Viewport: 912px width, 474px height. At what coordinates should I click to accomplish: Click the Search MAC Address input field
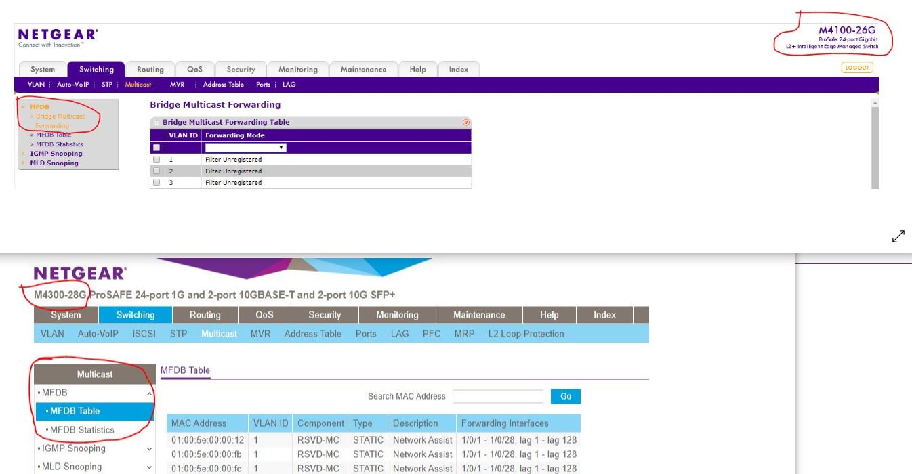[x=498, y=396]
